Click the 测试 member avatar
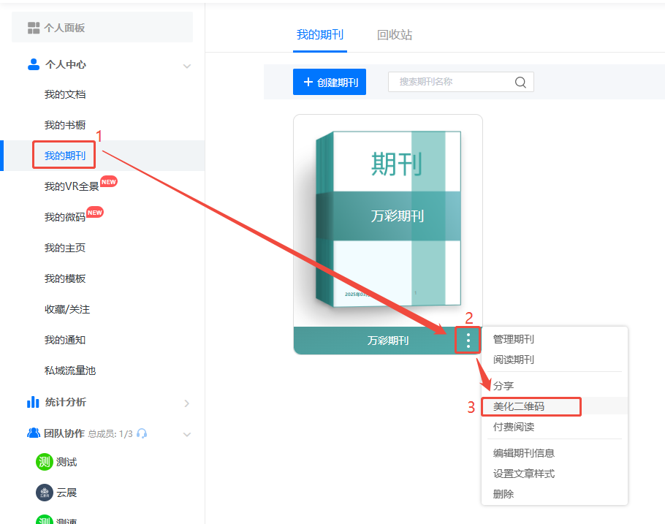This screenshot has width=665, height=524. (x=45, y=462)
